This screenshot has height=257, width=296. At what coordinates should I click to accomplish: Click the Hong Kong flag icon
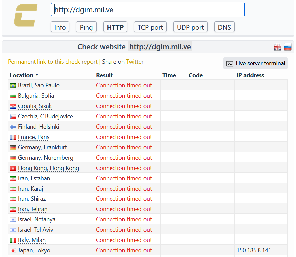(x=13, y=168)
